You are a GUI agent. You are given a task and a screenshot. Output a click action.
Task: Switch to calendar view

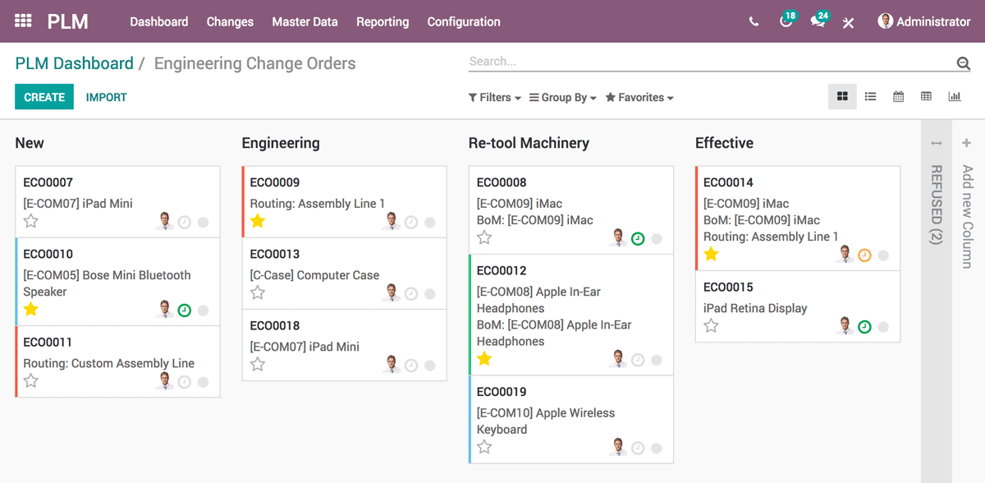click(x=898, y=96)
